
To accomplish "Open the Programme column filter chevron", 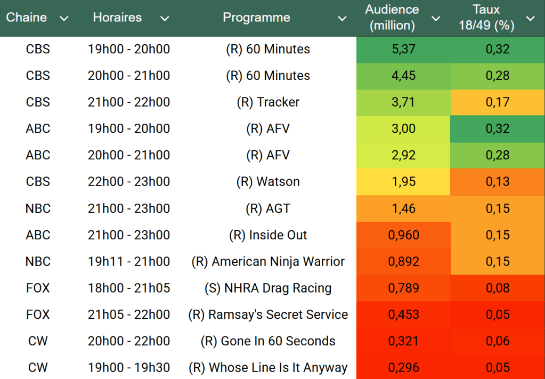I will (x=342, y=19).
